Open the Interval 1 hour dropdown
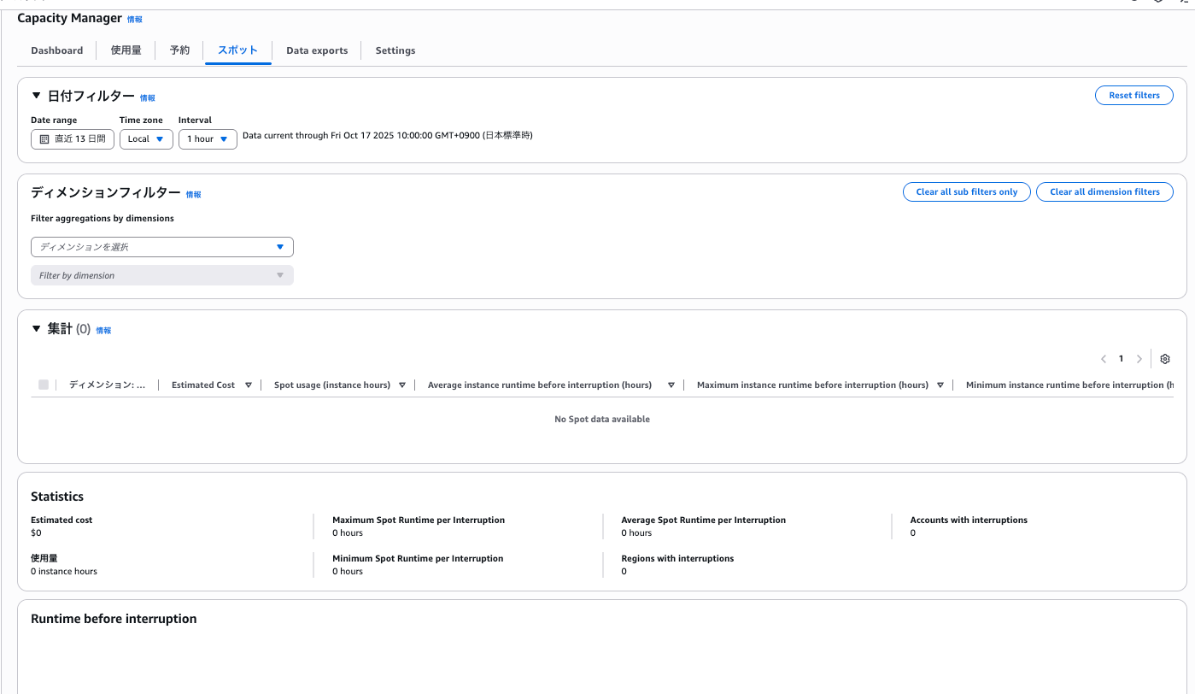The image size is (1195, 694). [x=208, y=139]
